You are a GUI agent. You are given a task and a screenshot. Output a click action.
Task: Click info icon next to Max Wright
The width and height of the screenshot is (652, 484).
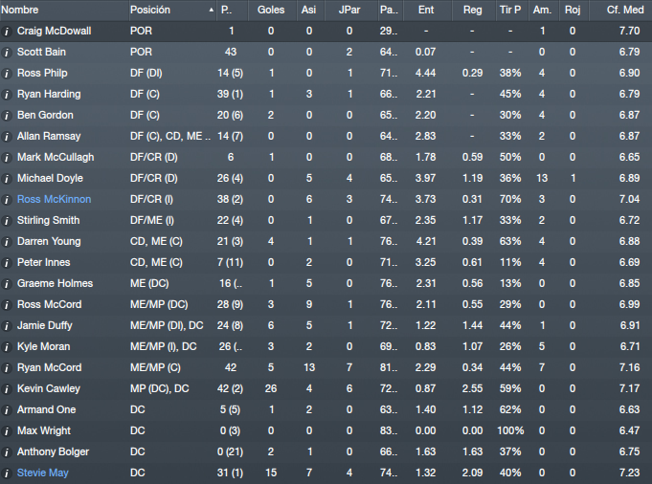tap(7, 431)
